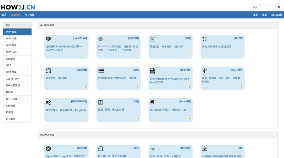Open the [操作符] title link

(x=239, y=38)
